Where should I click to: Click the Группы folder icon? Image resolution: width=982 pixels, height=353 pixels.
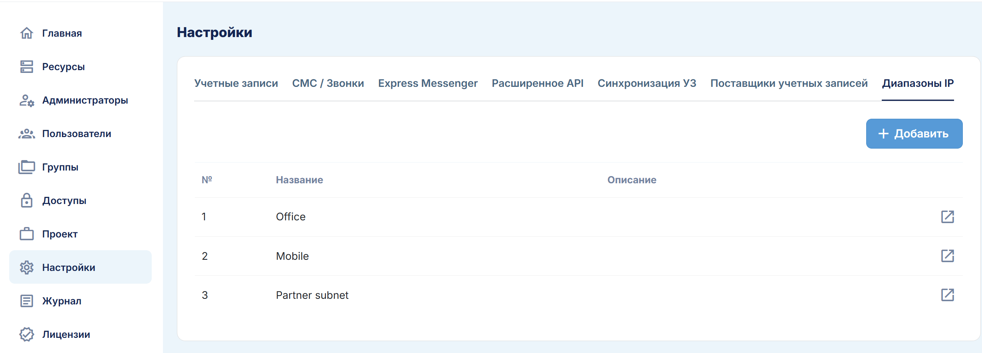coord(27,167)
